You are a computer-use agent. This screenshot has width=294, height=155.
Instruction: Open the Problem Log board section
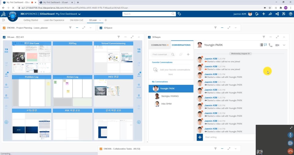tap(32, 77)
